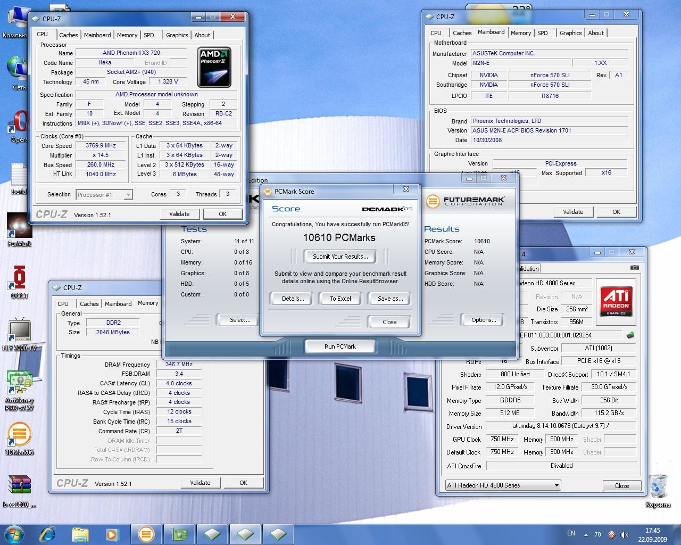Open the Opera desktop shortcut
The height and width of the screenshot is (545, 681).
pos(19,127)
